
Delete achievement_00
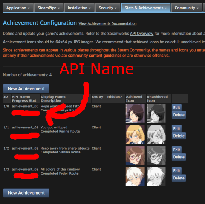tap(179, 115)
